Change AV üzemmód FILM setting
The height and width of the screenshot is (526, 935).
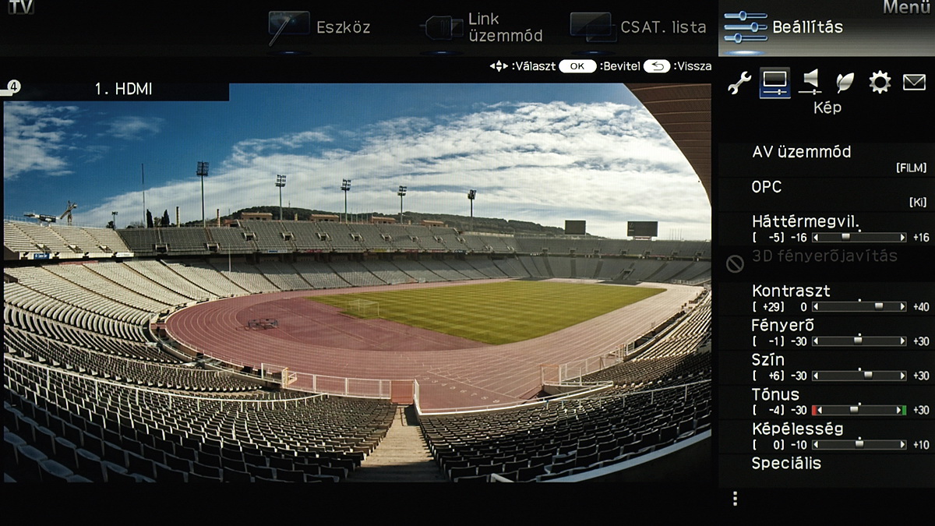coord(826,159)
